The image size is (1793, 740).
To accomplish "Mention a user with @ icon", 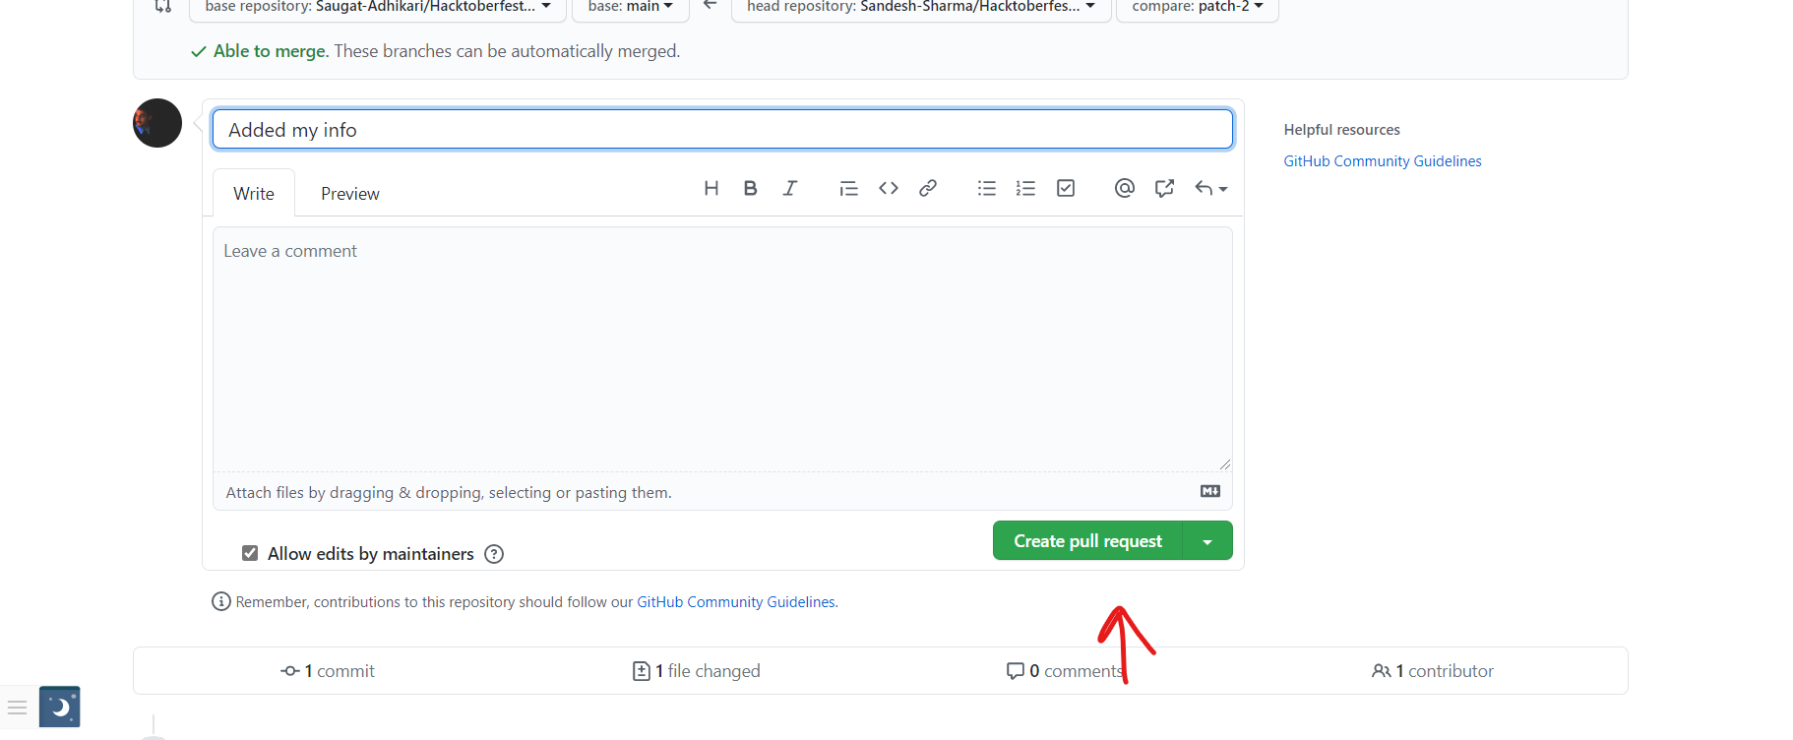I will [1125, 188].
